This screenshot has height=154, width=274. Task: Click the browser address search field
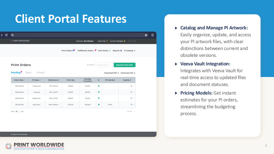point(77,35)
